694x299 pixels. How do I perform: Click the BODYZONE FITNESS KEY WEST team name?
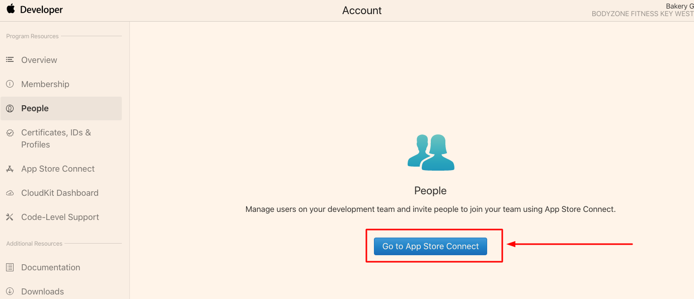coord(643,14)
